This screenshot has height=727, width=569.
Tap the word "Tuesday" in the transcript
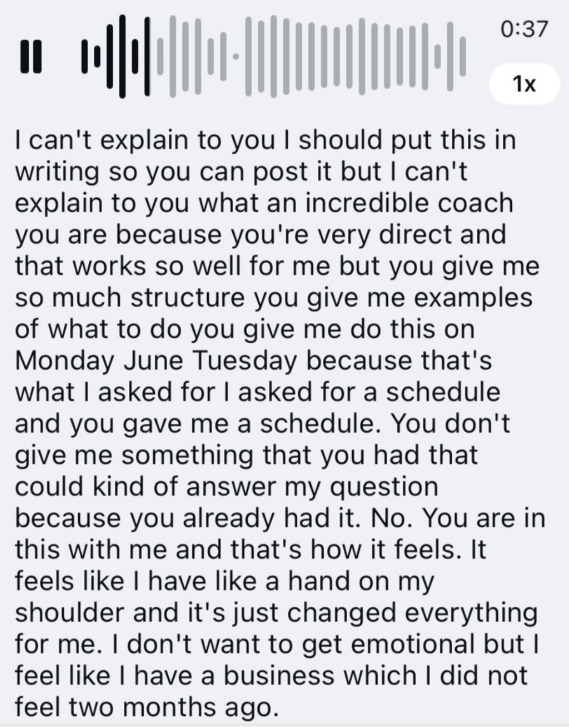[x=245, y=361]
